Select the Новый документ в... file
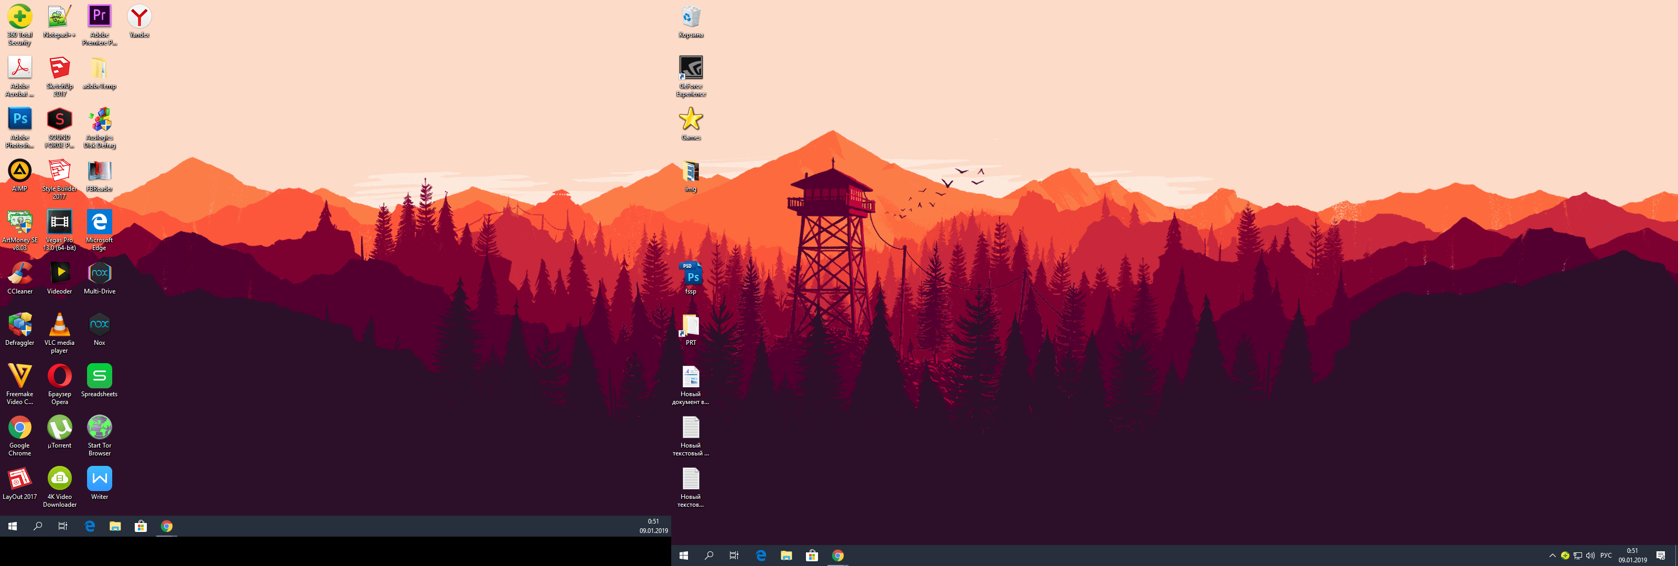 [x=691, y=385]
